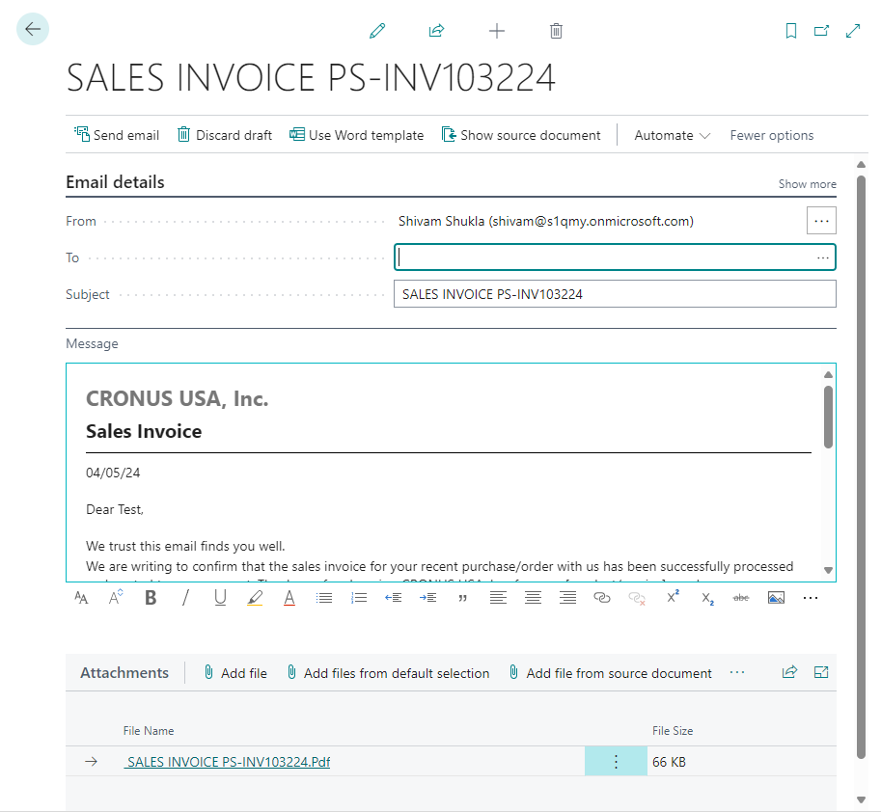The height and width of the screenshot is (812, 881).
Task: Click Use Word template action
Action: click(356, 135)
